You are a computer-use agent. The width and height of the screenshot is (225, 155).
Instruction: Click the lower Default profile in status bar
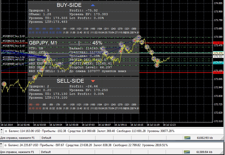tap(46, 152)
